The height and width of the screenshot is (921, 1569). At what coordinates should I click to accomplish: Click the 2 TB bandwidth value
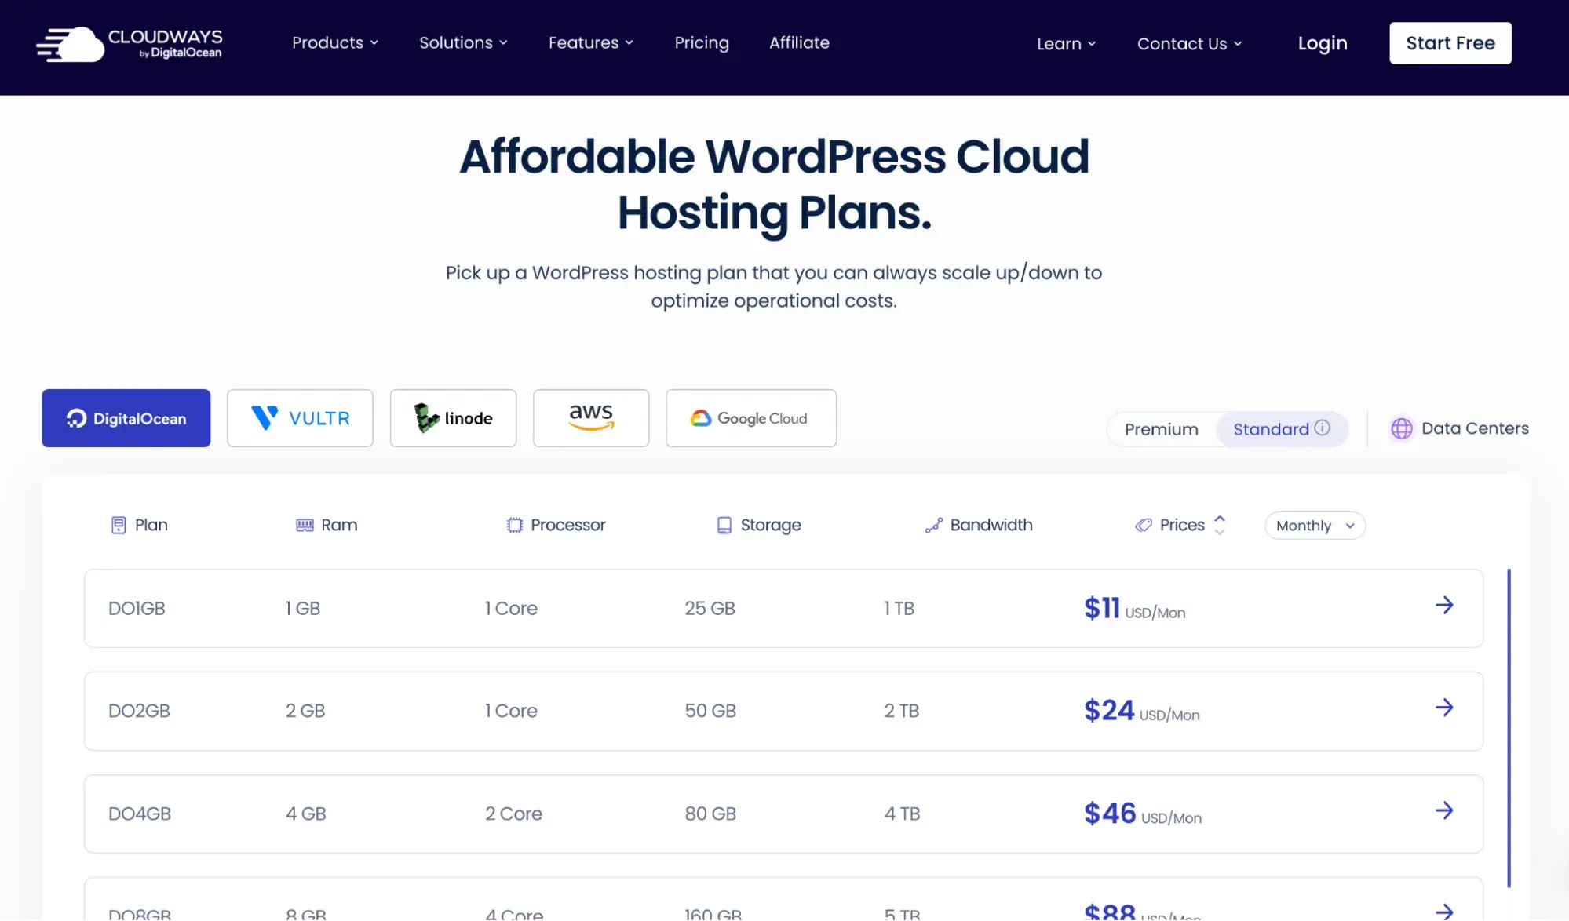click(x=901, y=711)
